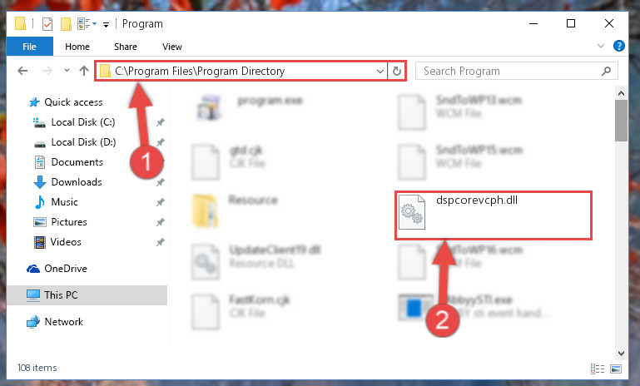Select Downloads in Quick access
This screenshot has height=386, width=640.
point(77,182)
